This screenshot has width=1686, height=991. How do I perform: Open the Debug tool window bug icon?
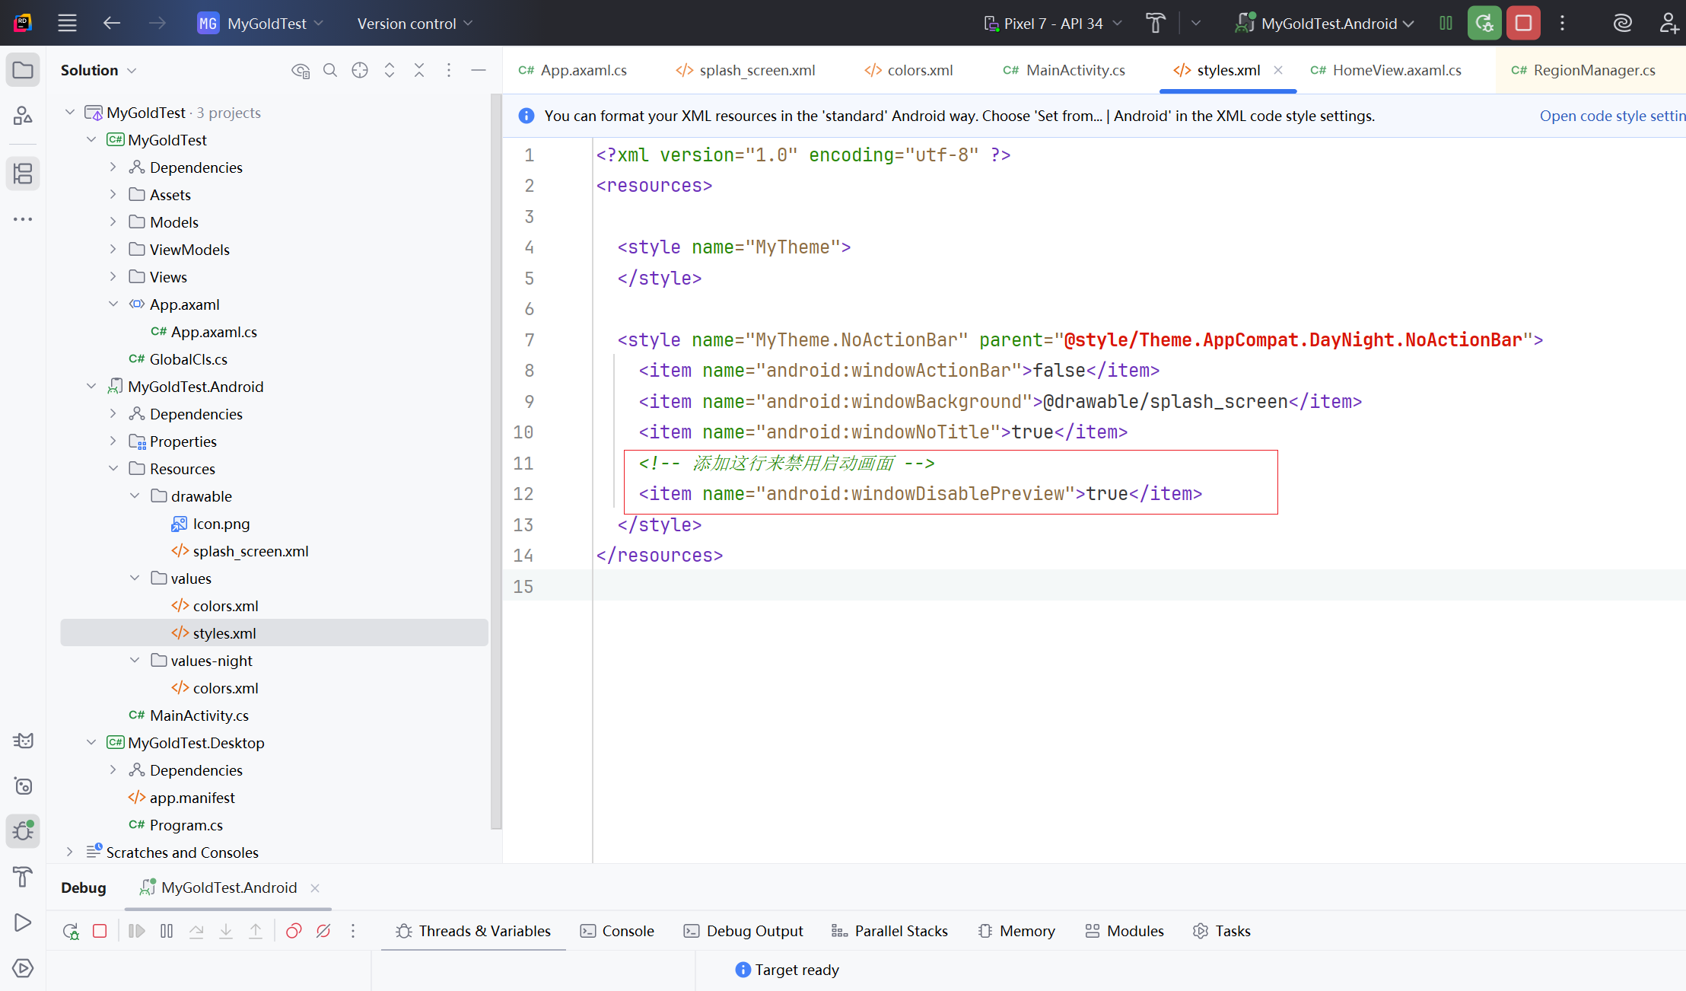tap(23, 830)
